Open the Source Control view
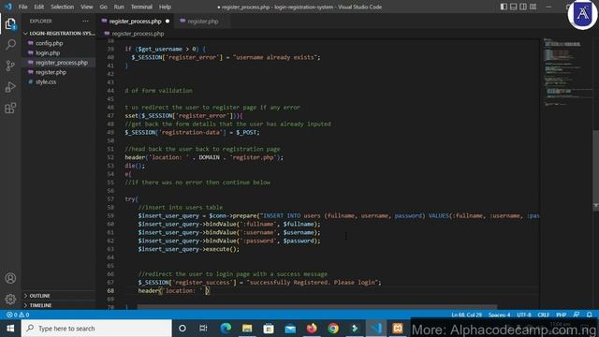 click(10, 66)
